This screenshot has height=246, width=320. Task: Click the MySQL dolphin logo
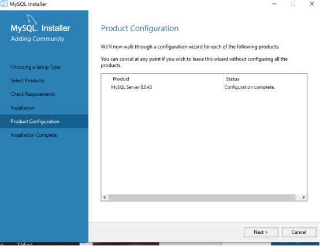click(32, 20)
